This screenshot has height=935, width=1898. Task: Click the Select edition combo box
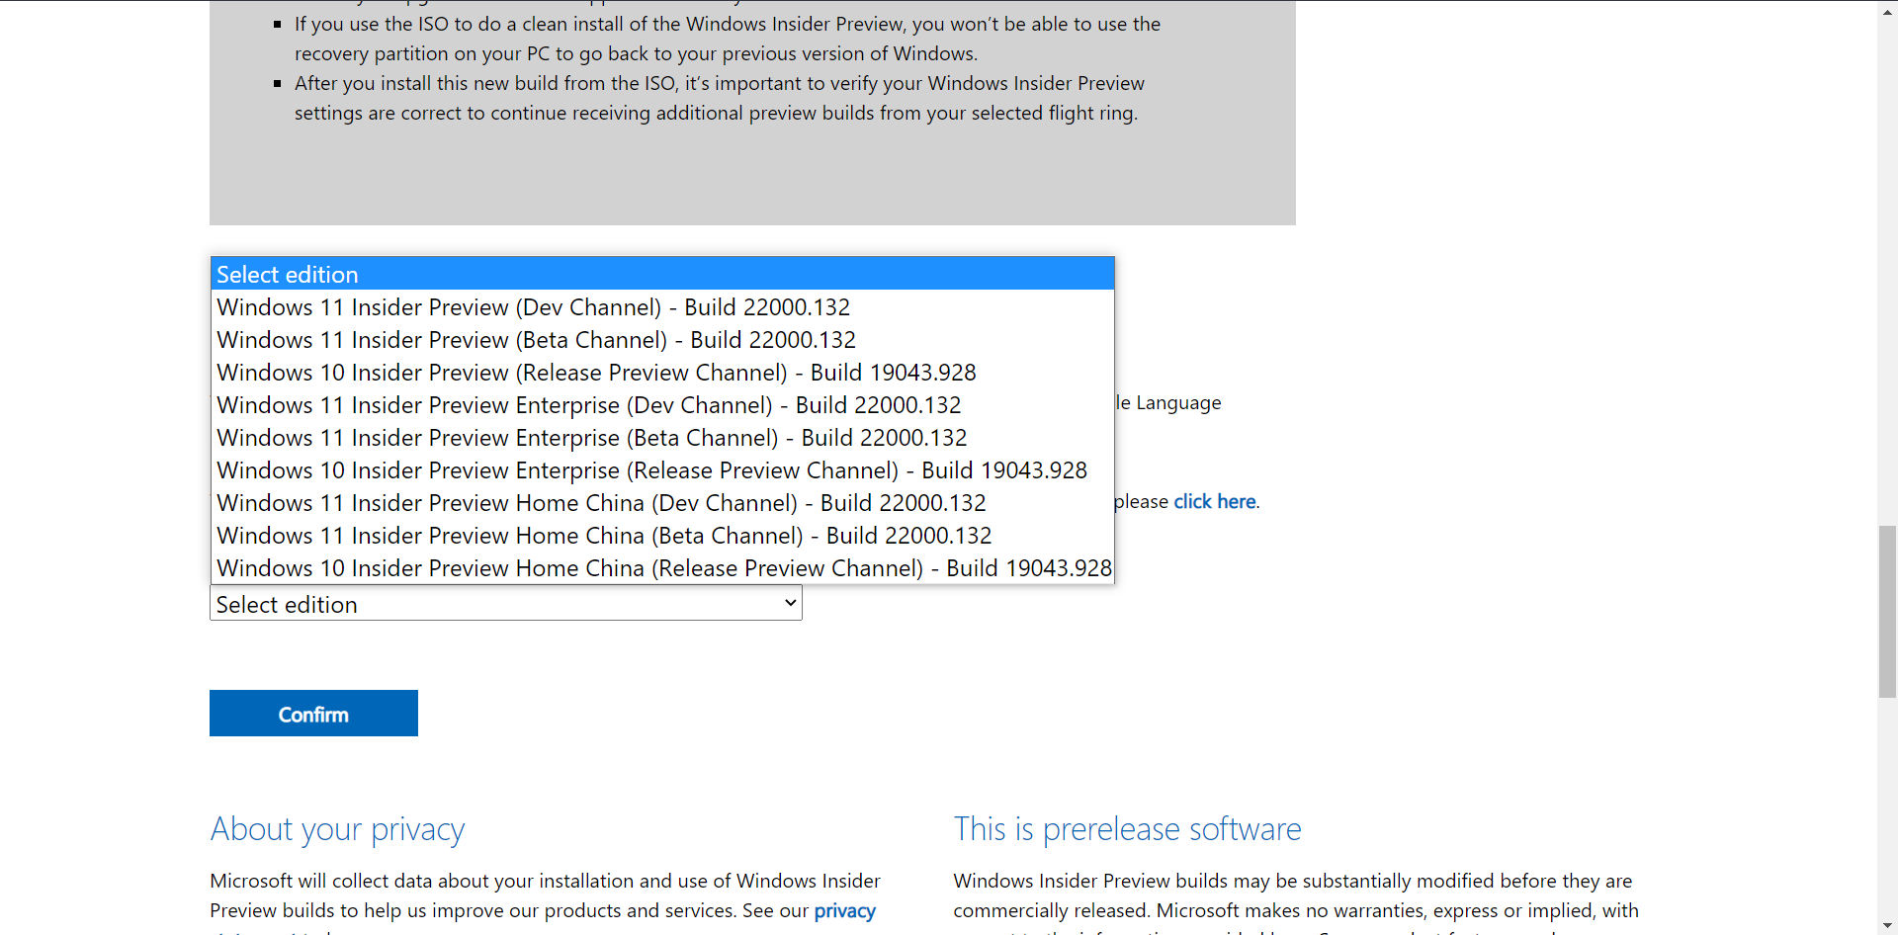tap(494, 604)
